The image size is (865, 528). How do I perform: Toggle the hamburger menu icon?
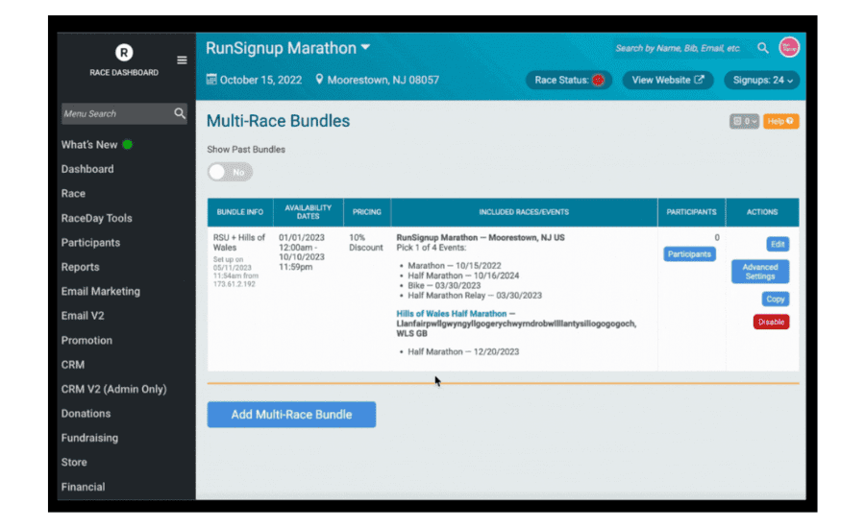click(x=182, y=60)
